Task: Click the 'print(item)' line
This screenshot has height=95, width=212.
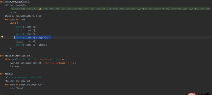Action: [16, 88]
